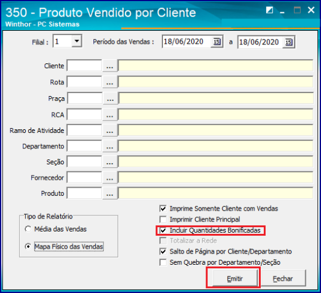Toggle Salto de Página por Cliente/Departamento
321x293 pixels.
coord(163,251)
